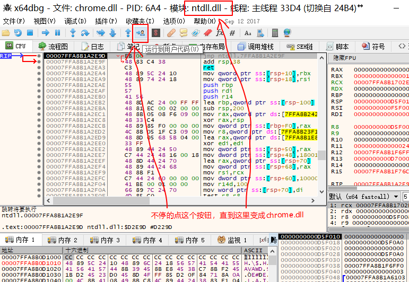Open the 监视 1 watch tab
This screenshot has height=282, width=409.
tap(232, 240)
